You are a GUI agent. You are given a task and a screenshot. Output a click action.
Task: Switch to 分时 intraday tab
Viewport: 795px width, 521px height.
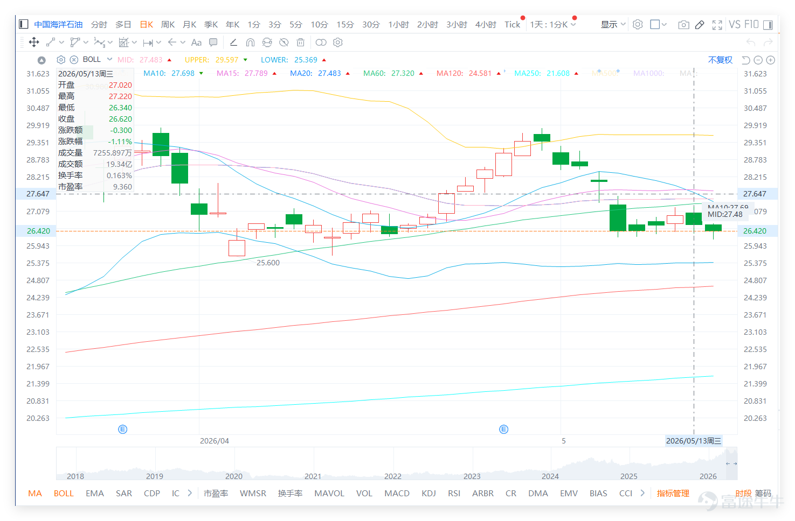[x=99, y=24]
